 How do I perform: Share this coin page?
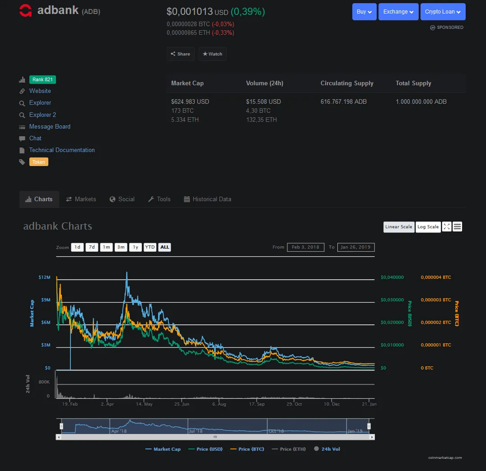[x=181, y=54]
